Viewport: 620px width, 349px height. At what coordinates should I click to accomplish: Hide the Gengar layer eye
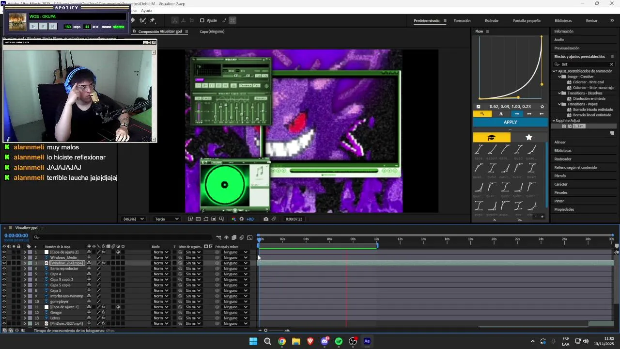tap(4, 313)
